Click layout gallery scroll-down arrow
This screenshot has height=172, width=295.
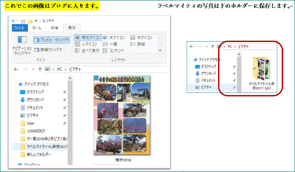[160, 44]
